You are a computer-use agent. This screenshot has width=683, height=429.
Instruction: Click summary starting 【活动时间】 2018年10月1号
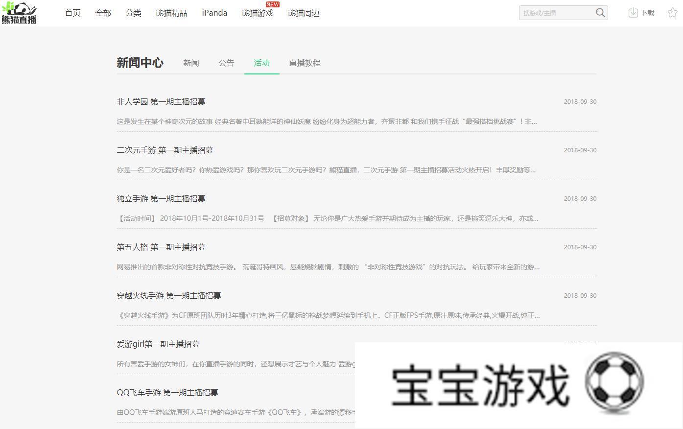tap(328, 218)
